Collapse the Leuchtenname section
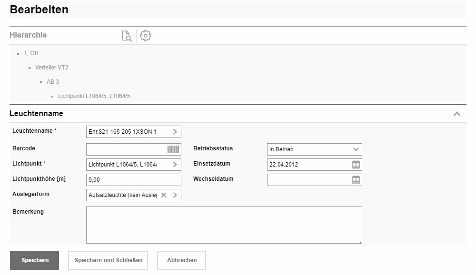 point(456,114)
